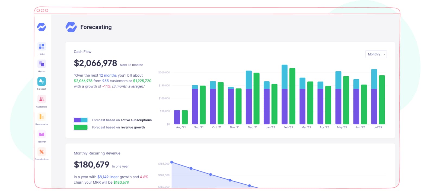Click the 'Next 12 months' label

pyautogui.click(x=132, y=65)
